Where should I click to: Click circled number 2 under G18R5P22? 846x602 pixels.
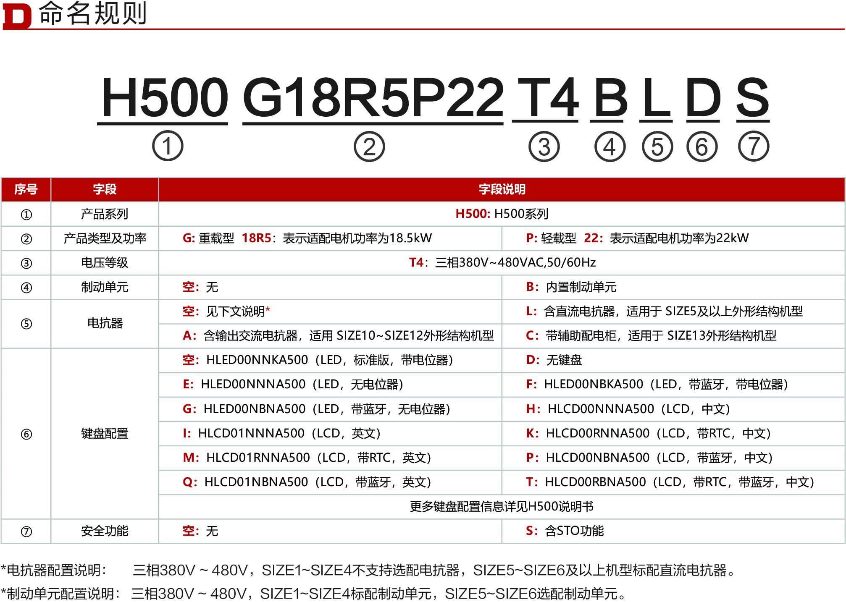point(369,147)
